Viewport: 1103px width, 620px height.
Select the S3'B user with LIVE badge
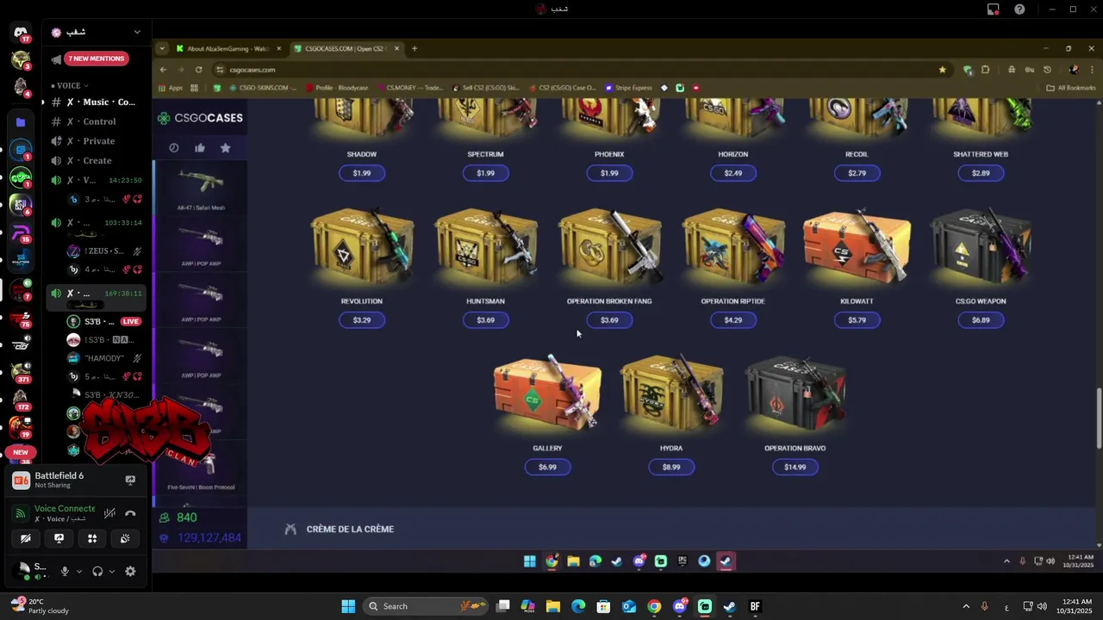tap(103, 321)
